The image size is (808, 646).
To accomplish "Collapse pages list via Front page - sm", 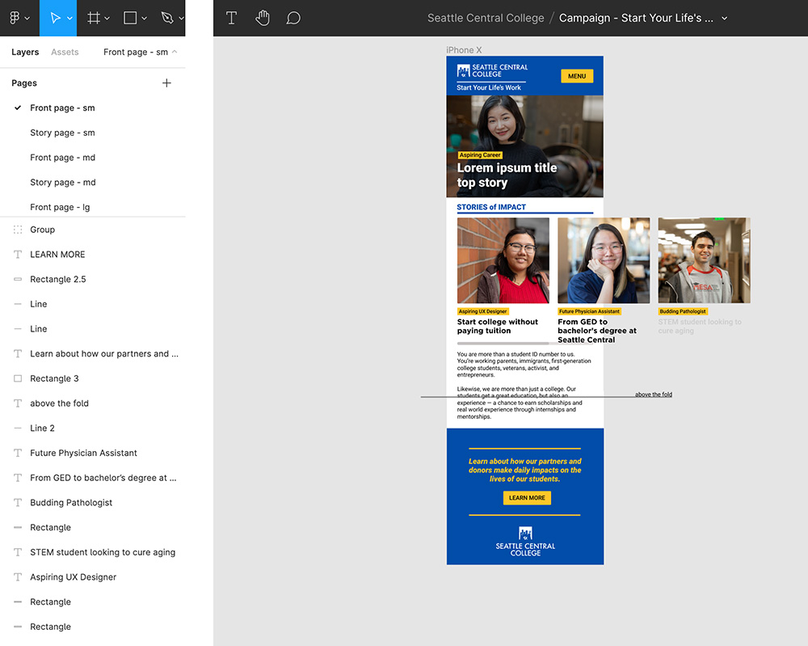I will click(x=140, y=52).
